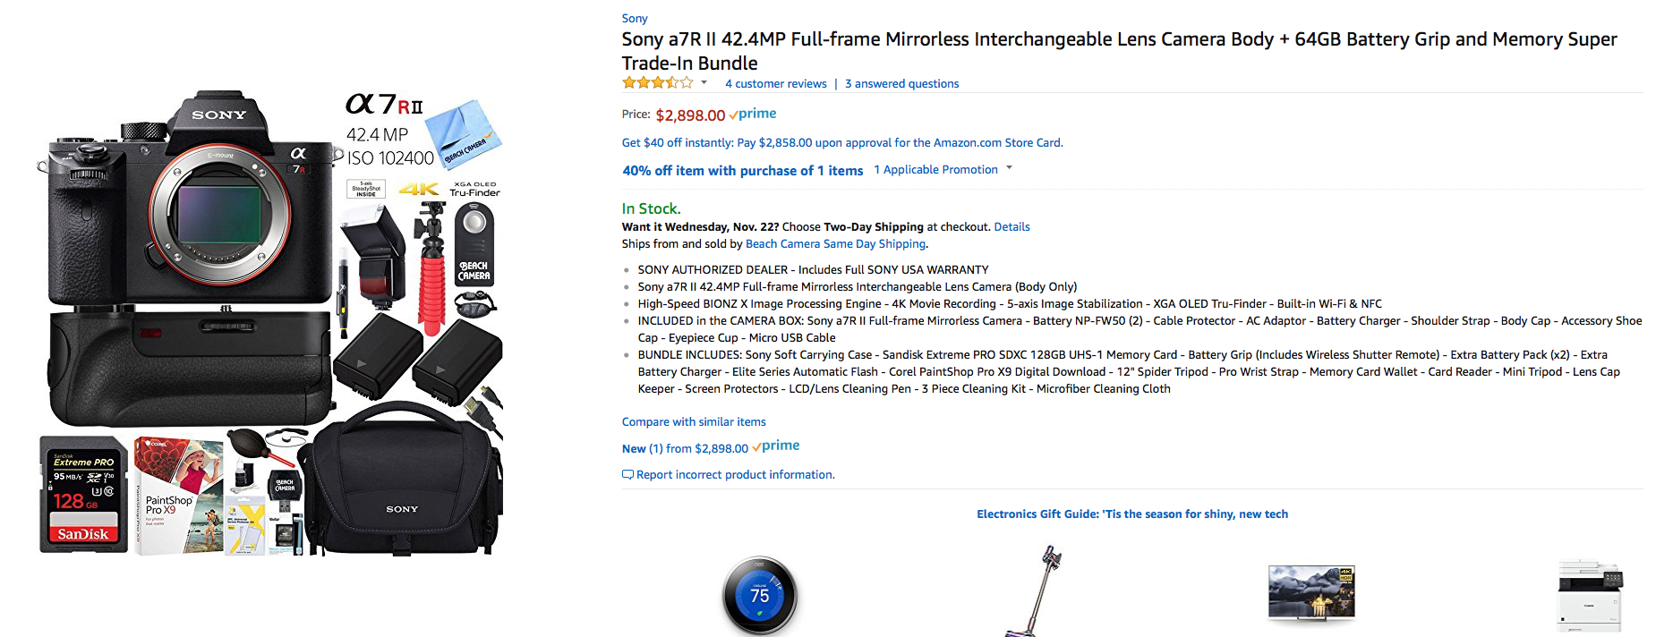
Task: Click the main Sony a7R II bundle image
Action: [270, 322]
